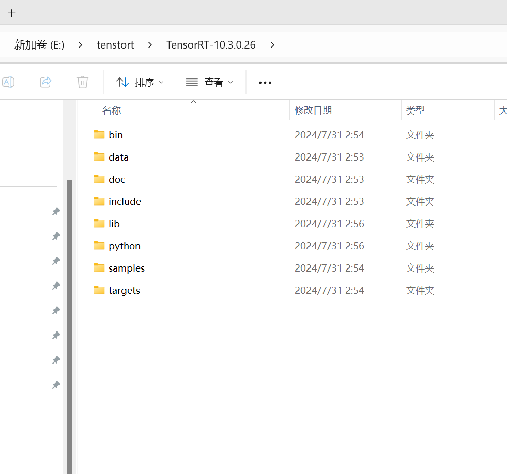
Task: Select the doc folder icon
Action: pyautogui.click(x=99, y=179)
